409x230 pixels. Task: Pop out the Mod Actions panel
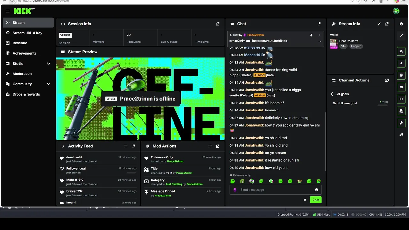click(x=218, y=146)
